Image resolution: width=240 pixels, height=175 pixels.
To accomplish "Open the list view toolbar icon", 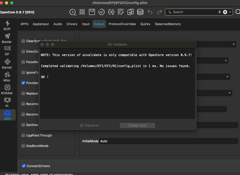I will click(82, 12).
